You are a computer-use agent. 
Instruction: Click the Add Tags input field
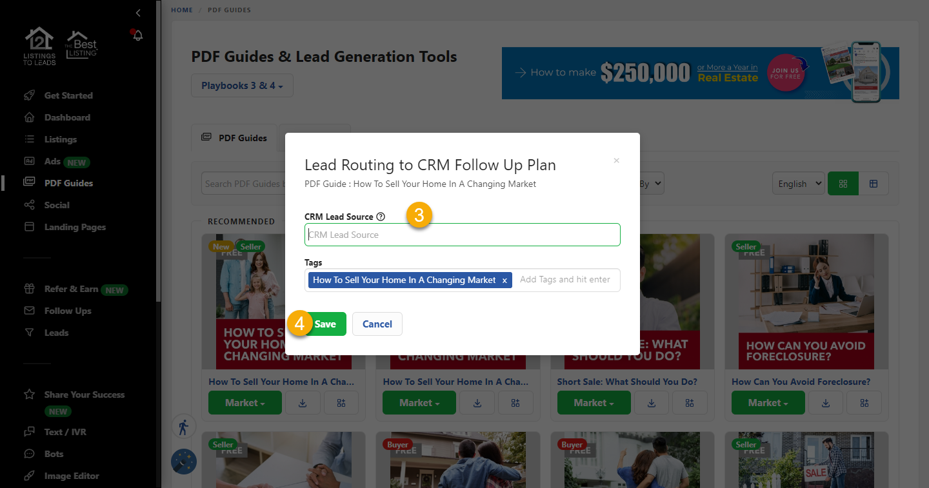tap(565, 280)
